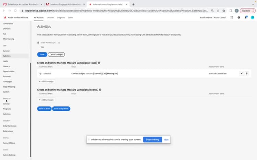Hide the screen sharing notification
The image size is (257, 160).
[x=166, y=139]
